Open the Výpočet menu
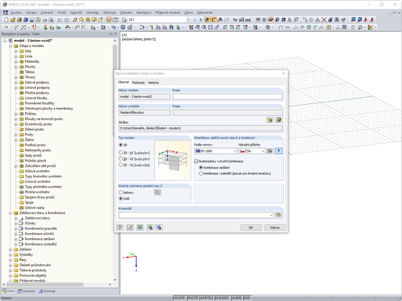The height and width of the screenshot is (301, 402). coord(76,12)
